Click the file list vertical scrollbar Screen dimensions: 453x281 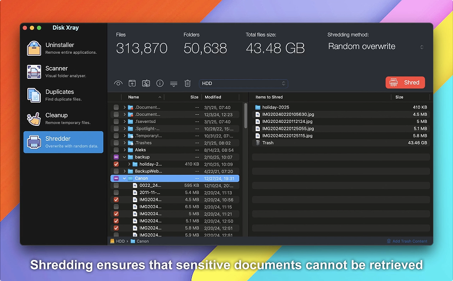tap(245, 115)
